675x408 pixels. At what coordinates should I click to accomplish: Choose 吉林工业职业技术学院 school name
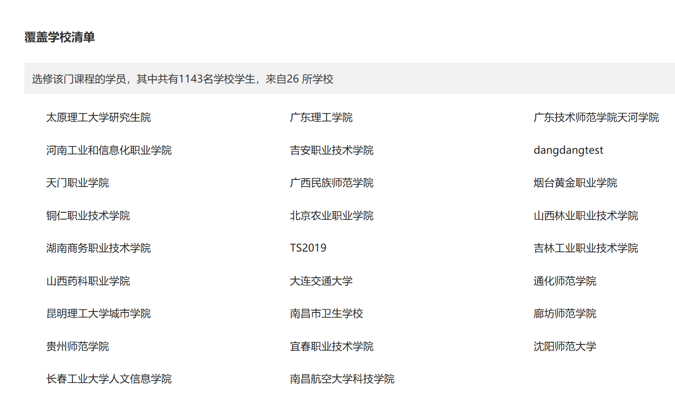pyautogui.click(x=585, y=248)
